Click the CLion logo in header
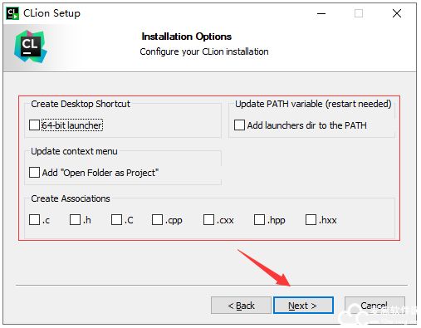Viewport: 421px width, 328px height. (x=31, y=47)
